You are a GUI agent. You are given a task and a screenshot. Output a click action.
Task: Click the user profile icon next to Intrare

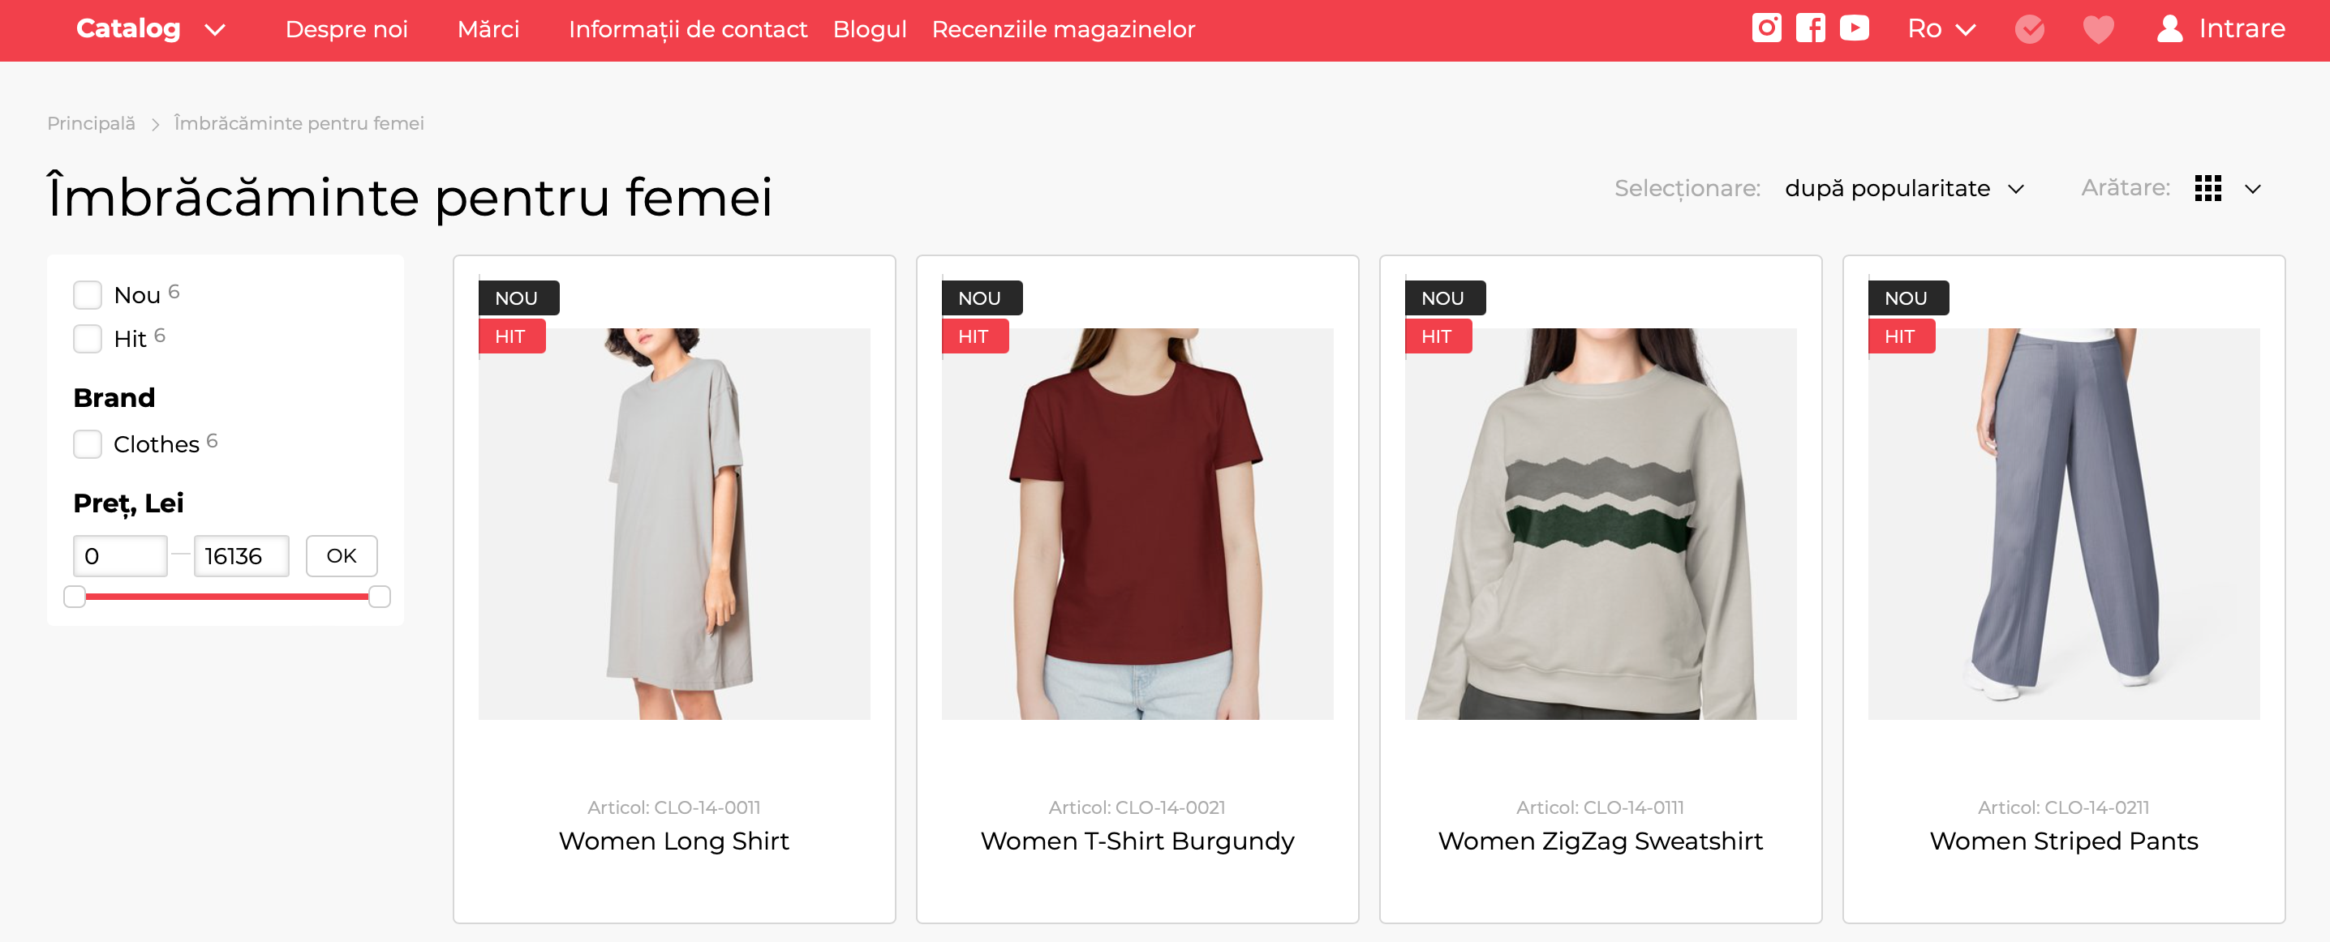pyautogui.click(x=2169, y=28)
